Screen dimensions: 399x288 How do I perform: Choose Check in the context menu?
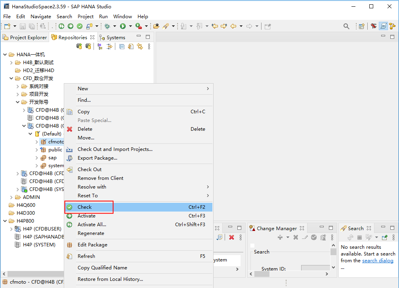138,207
